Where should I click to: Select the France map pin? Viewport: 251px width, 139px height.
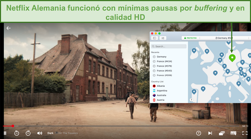[215, 73]
